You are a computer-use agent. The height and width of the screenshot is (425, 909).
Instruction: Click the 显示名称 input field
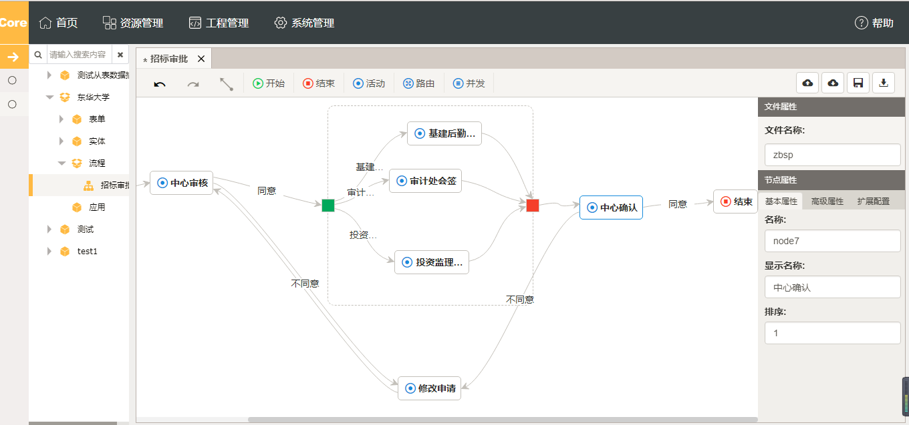tap(832, 288)
